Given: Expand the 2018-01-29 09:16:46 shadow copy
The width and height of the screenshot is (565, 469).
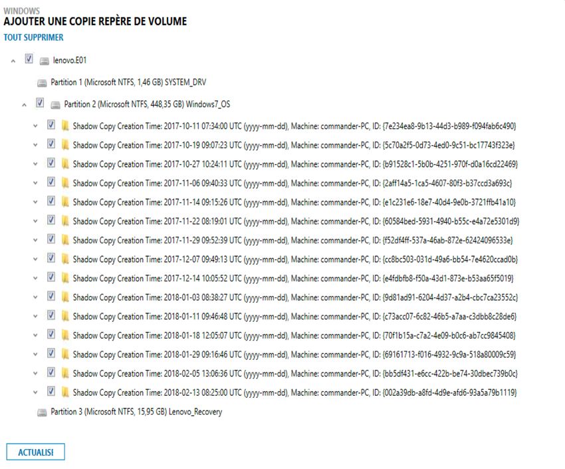Looking at the screenshot, I should [35, 355].
